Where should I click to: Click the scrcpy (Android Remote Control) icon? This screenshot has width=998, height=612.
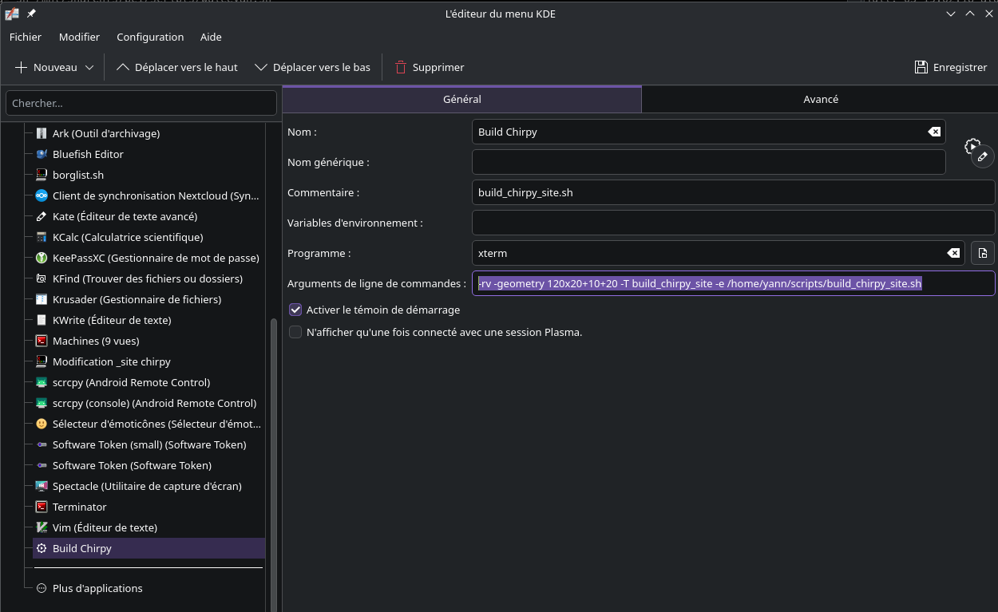click(42, 382)
